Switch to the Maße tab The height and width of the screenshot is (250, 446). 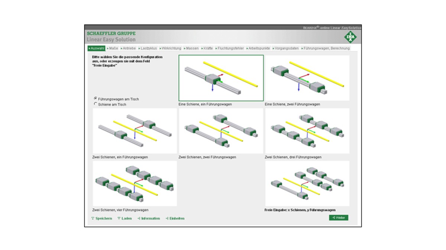[113, 49]
